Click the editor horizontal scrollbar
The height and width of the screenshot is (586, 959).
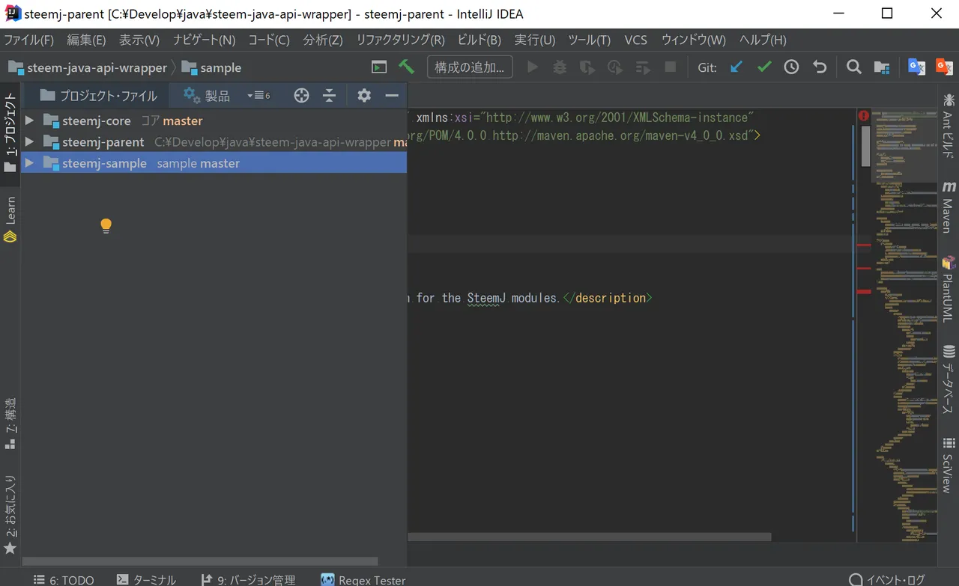pos(590,537)
